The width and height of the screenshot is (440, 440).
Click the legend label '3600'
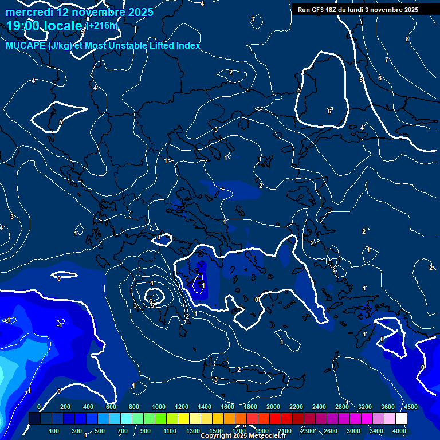coord(388,407)
